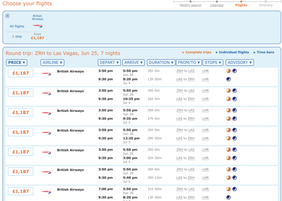The width and height of the screenshot is (282, 201).
Task: Click the orange advisory icon on the 16h 5m flight
Action: pos(228,99)
